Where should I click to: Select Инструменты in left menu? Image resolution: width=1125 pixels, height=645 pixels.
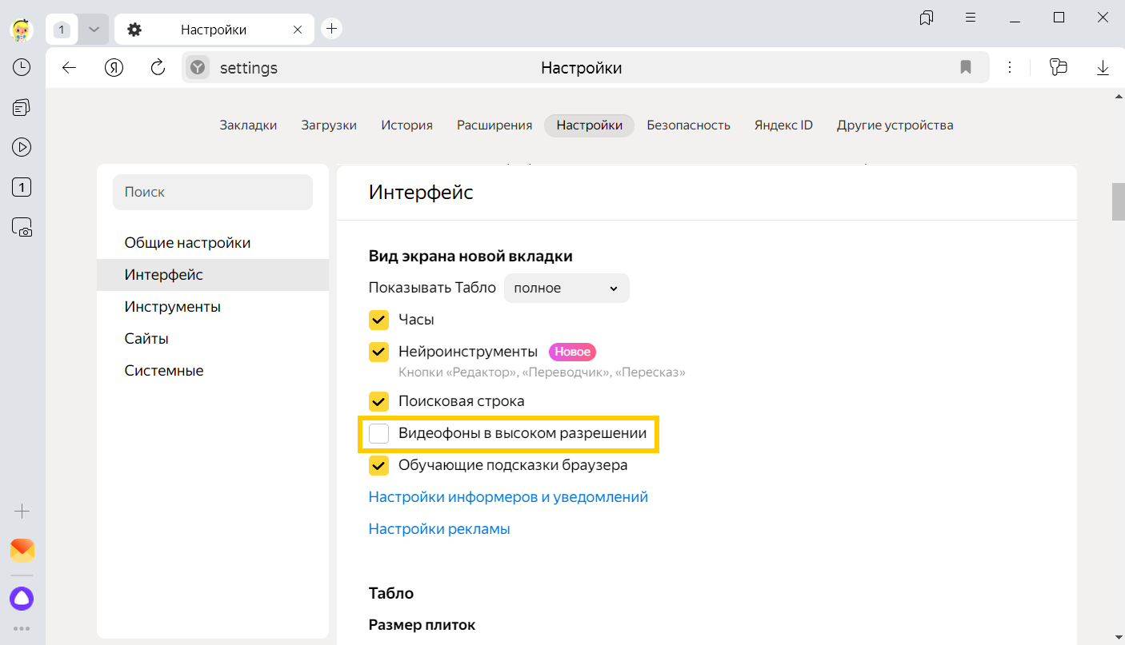(213, 307)
